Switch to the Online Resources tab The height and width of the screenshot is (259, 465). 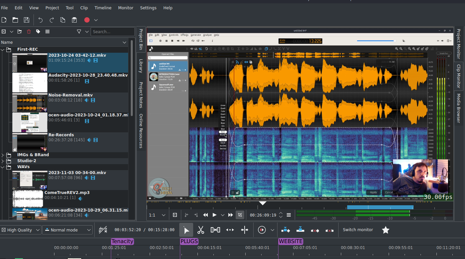click(141, 131)
